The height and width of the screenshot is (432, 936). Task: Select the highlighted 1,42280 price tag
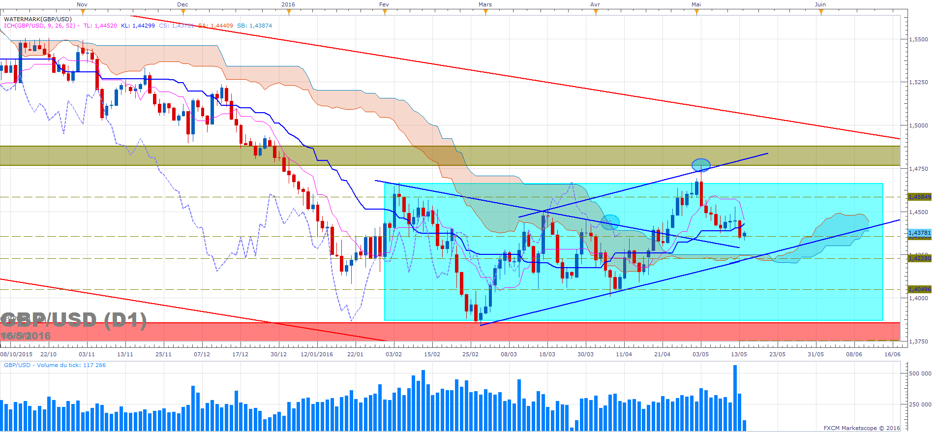[919, 258]
